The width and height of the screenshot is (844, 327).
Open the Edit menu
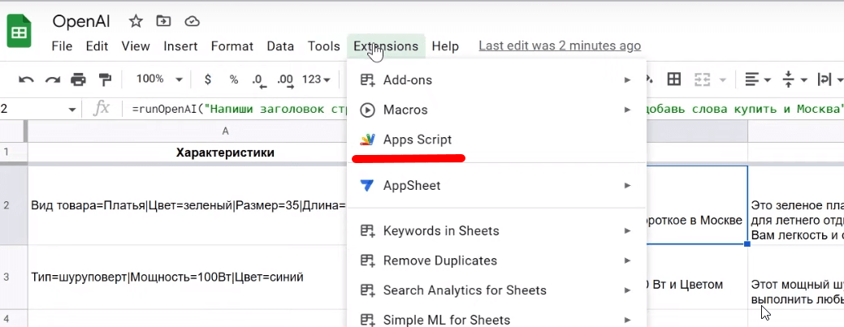97,46
